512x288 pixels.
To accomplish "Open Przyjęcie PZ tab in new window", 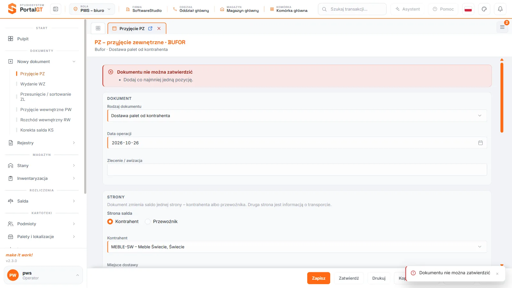I will 150,28.
